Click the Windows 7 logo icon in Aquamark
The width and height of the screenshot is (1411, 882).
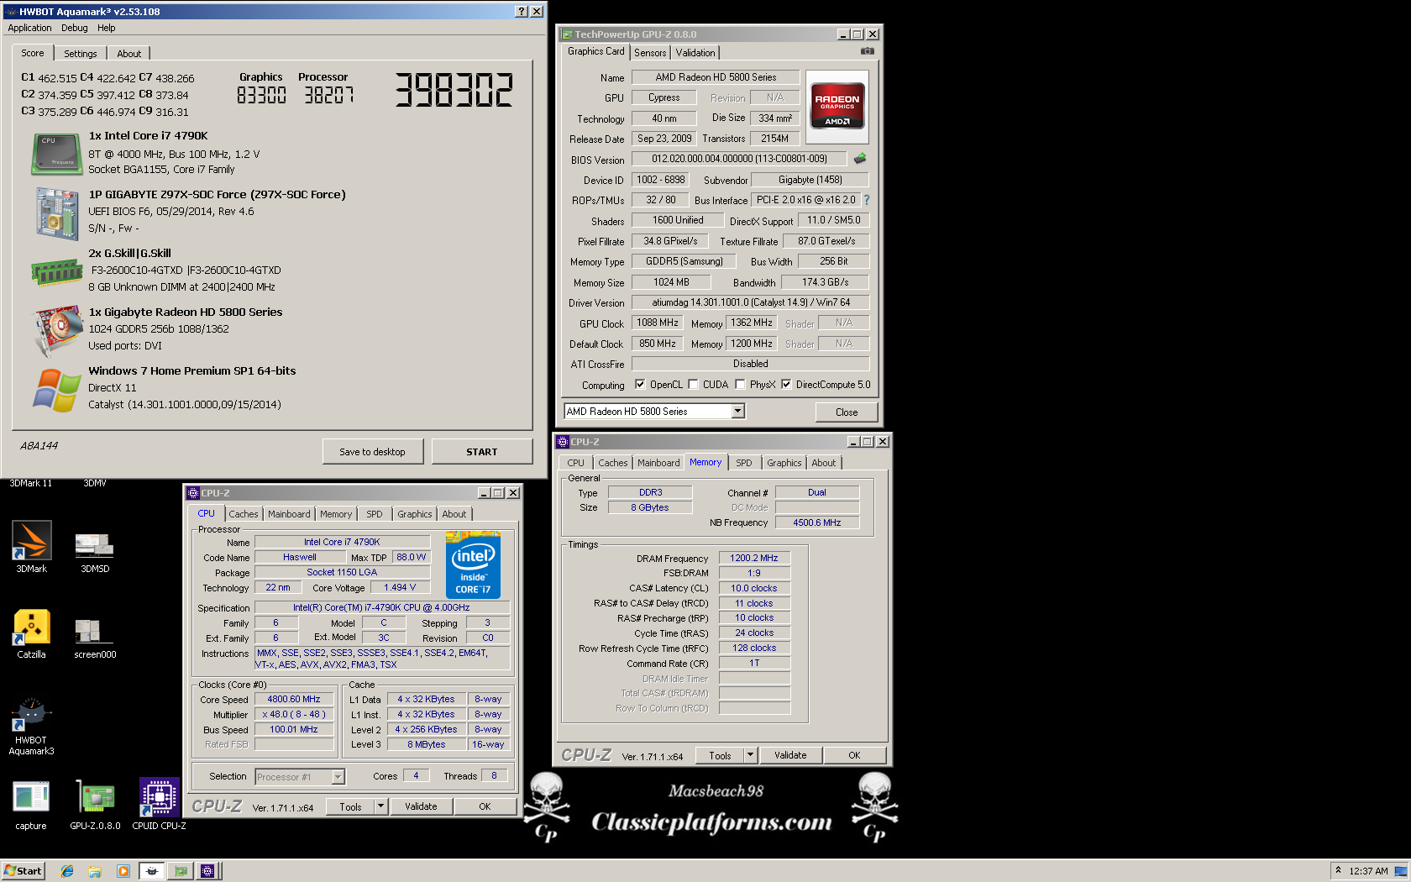57,391
